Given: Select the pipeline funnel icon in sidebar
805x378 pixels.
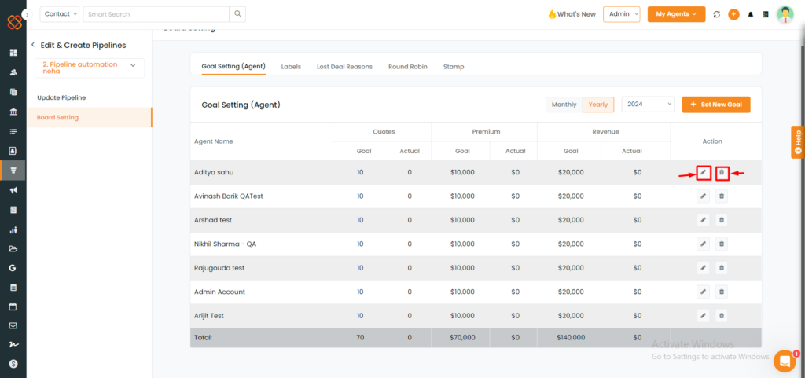Looking at the screenshot, I should pos(13,171).
